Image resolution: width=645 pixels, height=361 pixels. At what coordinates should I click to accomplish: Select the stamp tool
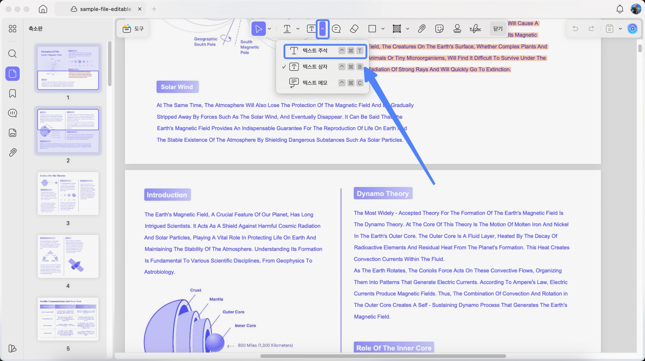(457, 29)
